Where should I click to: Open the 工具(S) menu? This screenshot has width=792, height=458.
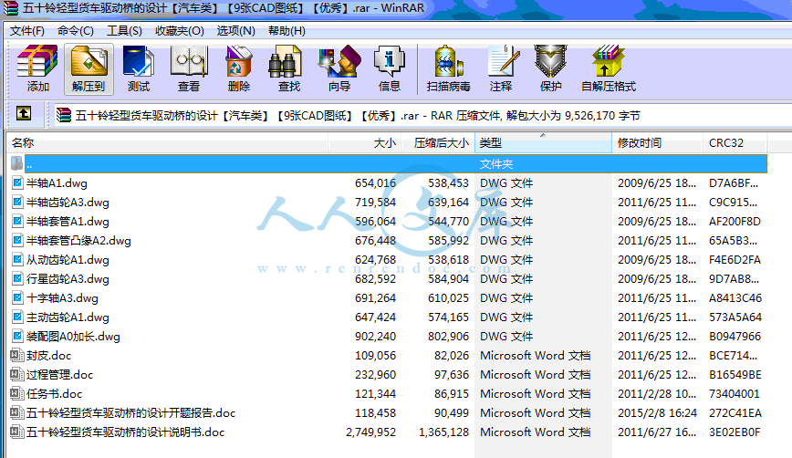coord(124,31)
